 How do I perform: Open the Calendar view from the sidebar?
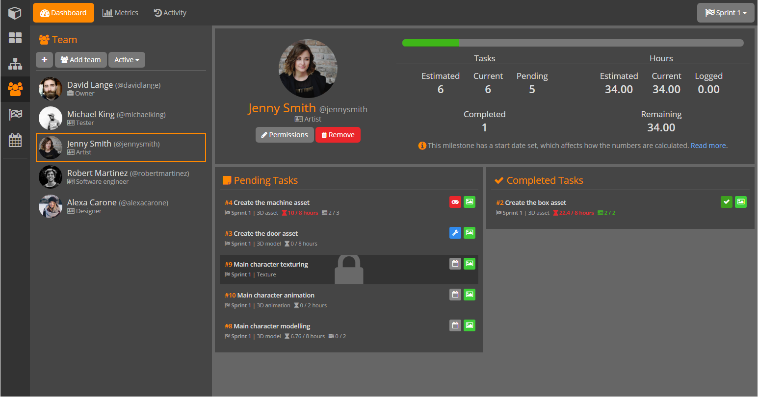tap(15, 140)
